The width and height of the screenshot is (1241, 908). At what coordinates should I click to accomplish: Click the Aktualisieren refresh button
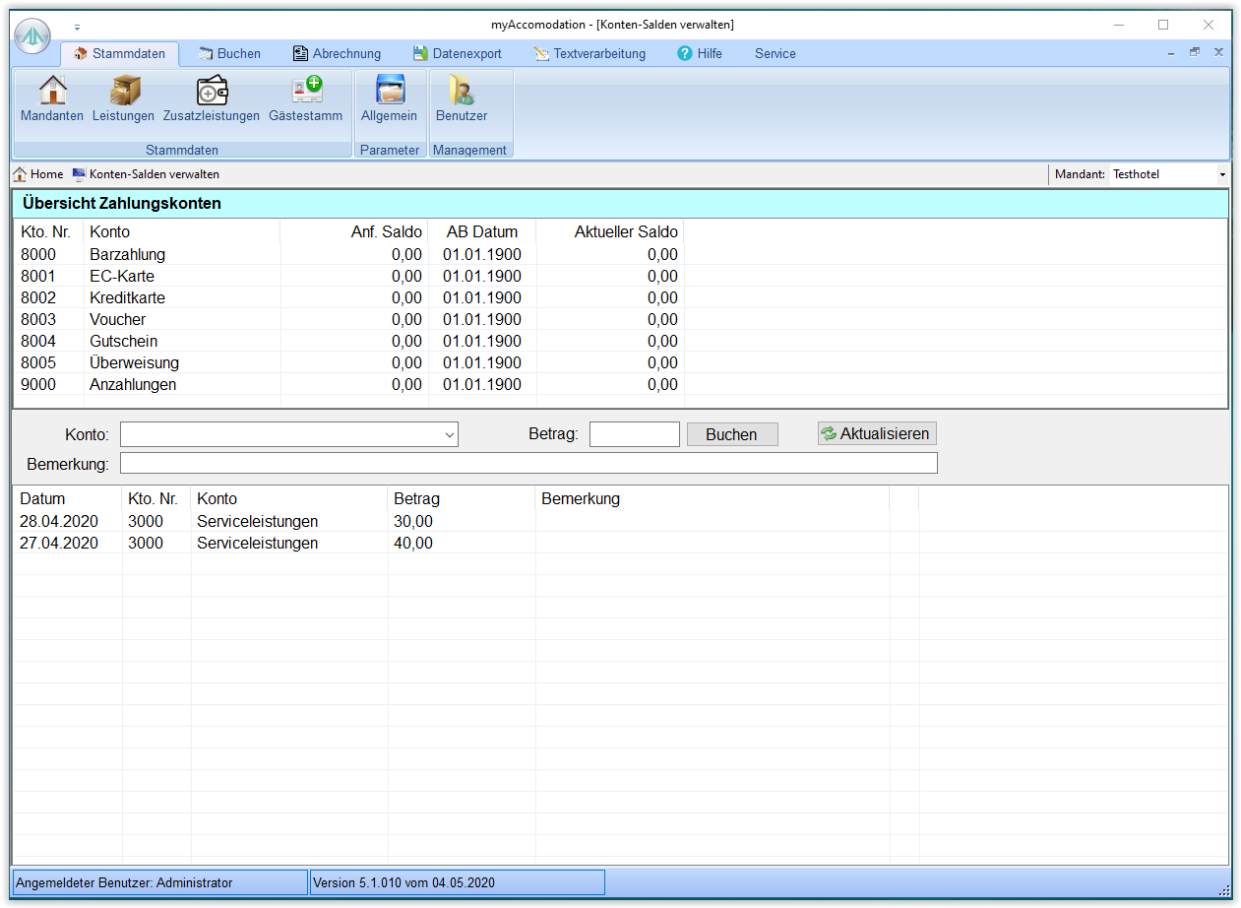click(x=877, y=433)
